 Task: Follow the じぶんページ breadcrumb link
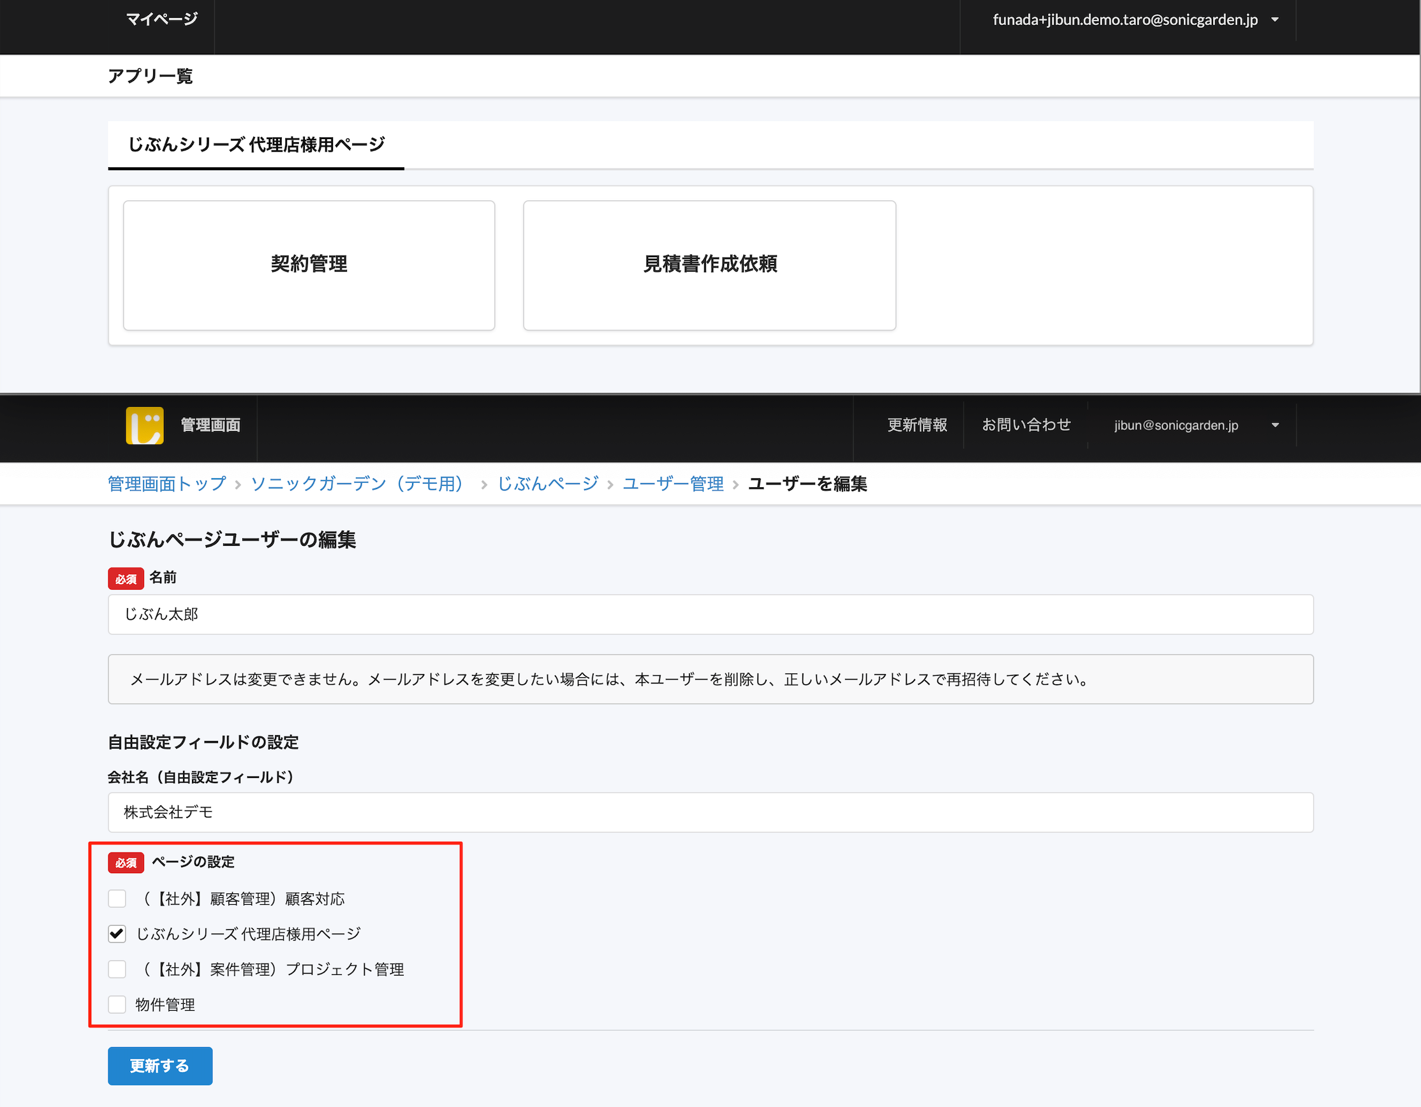tap(548, 484)
